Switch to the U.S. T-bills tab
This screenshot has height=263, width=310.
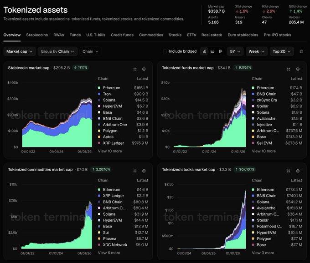click(x=96, y=35)
